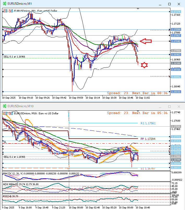185x210 pixels.
Task: Close the EURUSDmicro,M10 chart window
Action: [x=178, y=106]
